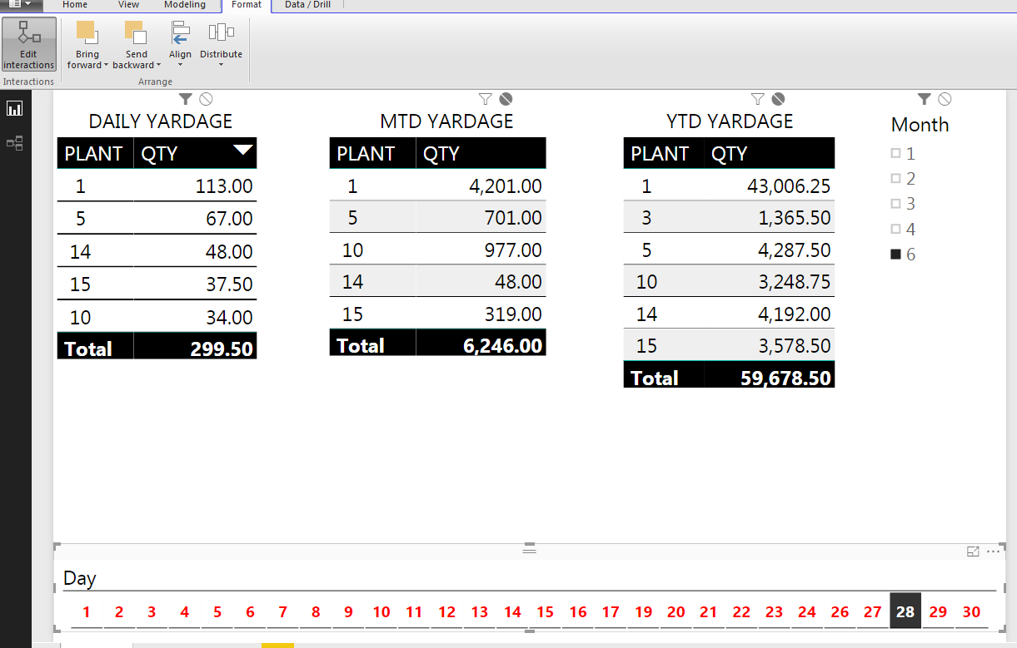Select day 15 in Day slicer
The width and height of the screenshot is (1017, 648).
tap(545, 611)
